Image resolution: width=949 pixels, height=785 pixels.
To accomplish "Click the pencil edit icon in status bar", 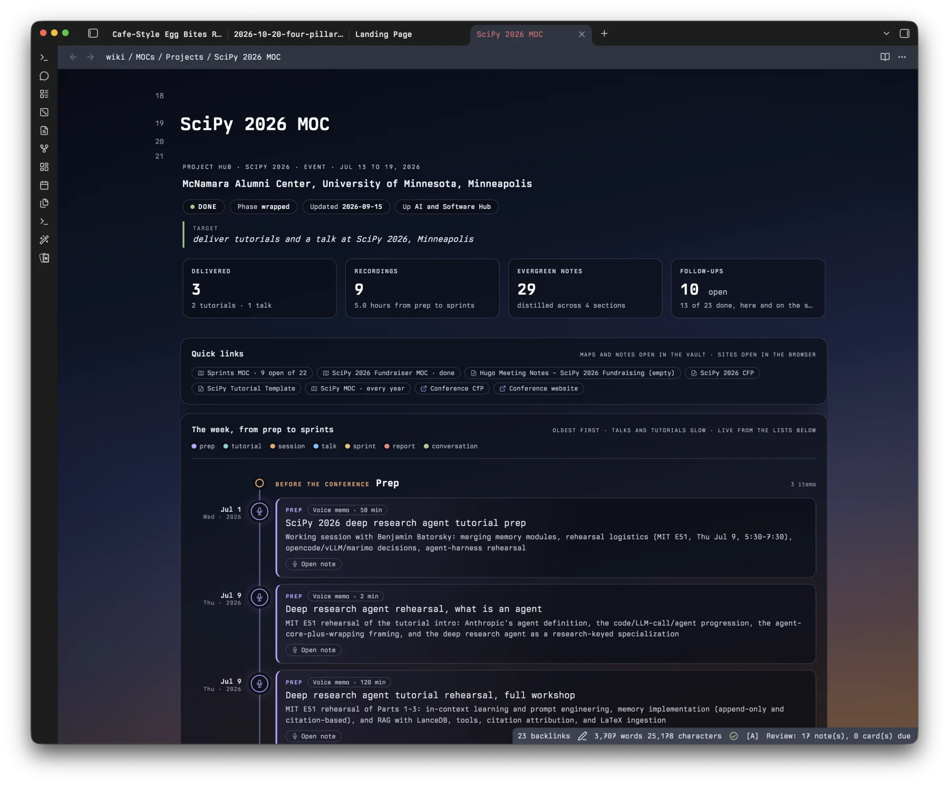I will point(582,736).
